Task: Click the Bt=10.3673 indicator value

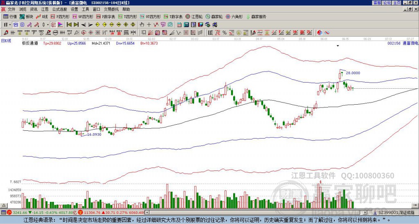Action: [x=149, y=43]
